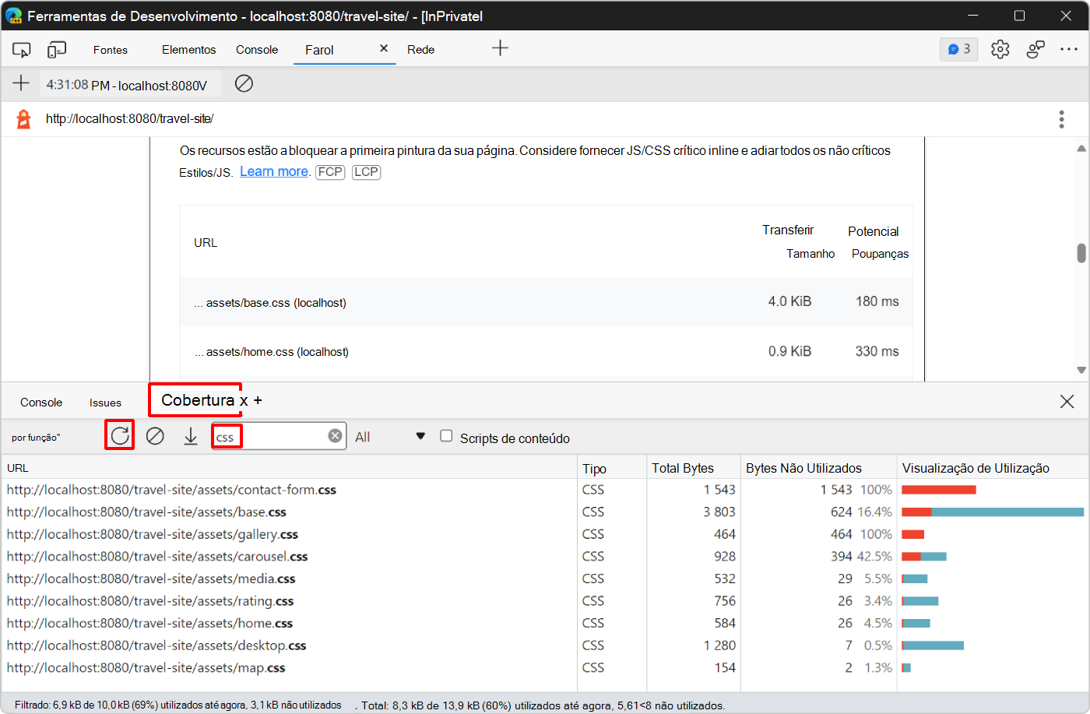1090x714 pixels.
Task: Open the Rede tab
Action: [x=420, y=50]
